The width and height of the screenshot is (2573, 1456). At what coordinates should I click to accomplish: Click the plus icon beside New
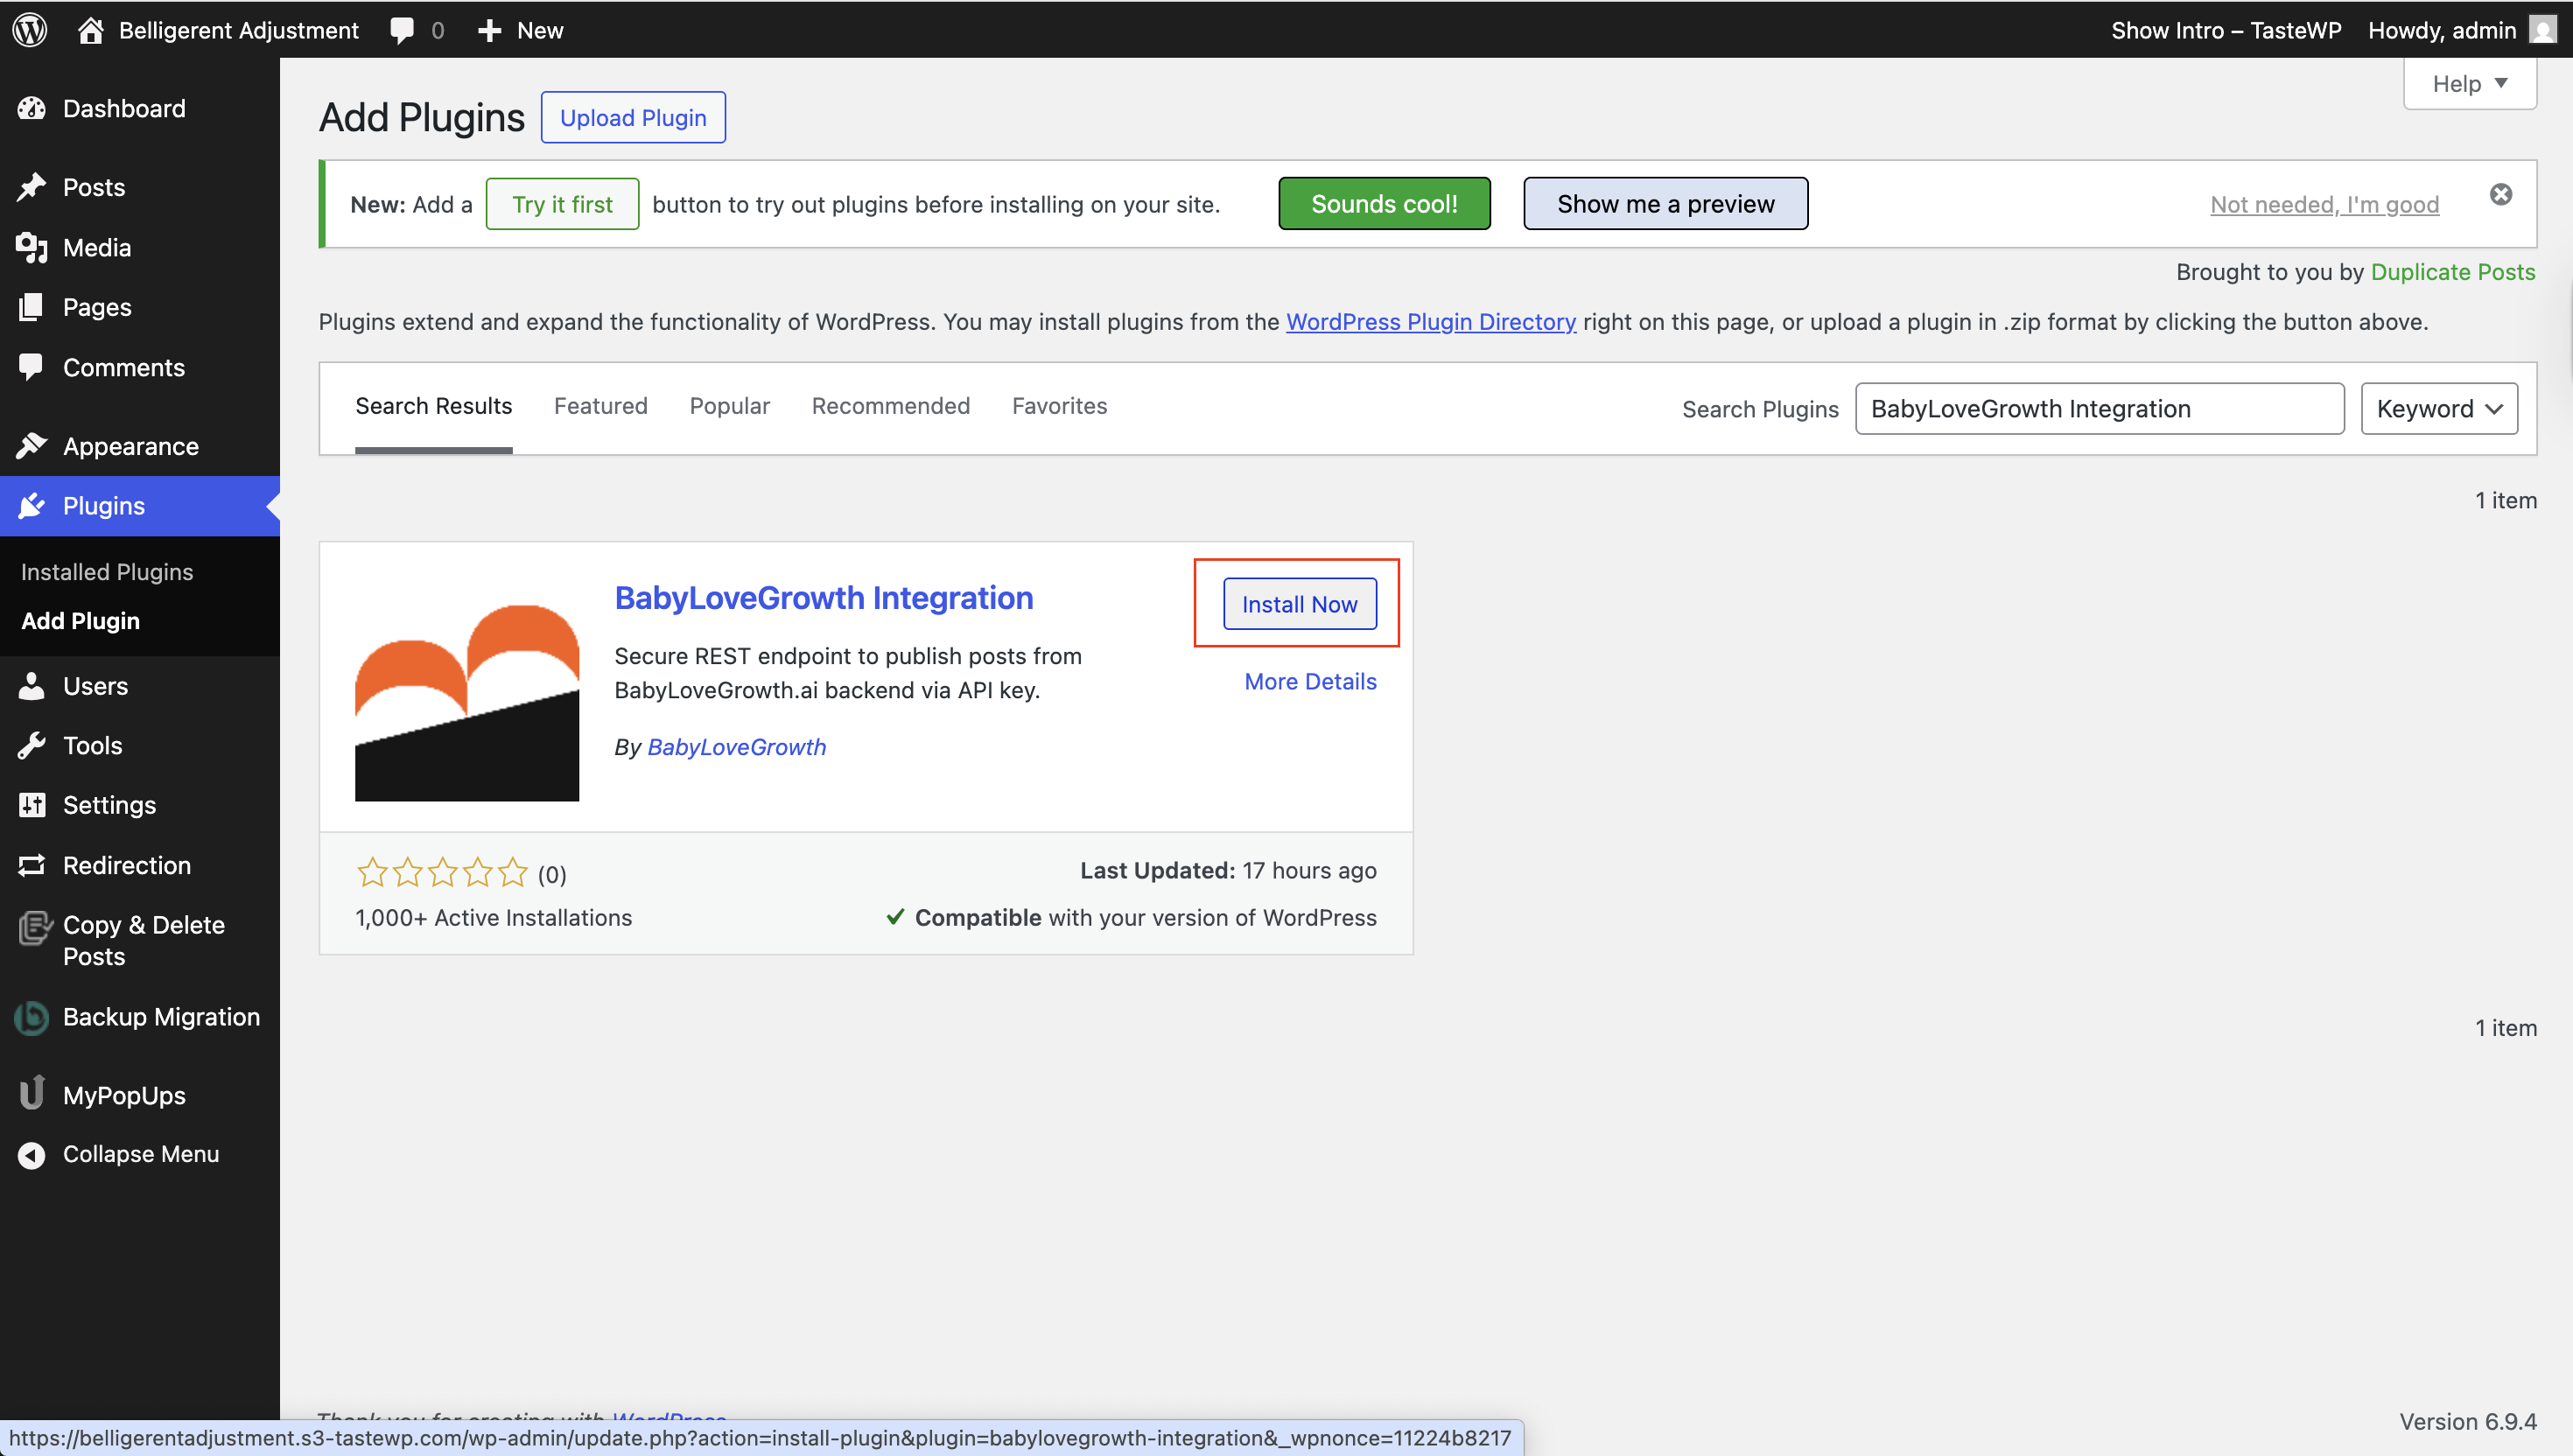[489, 31]
